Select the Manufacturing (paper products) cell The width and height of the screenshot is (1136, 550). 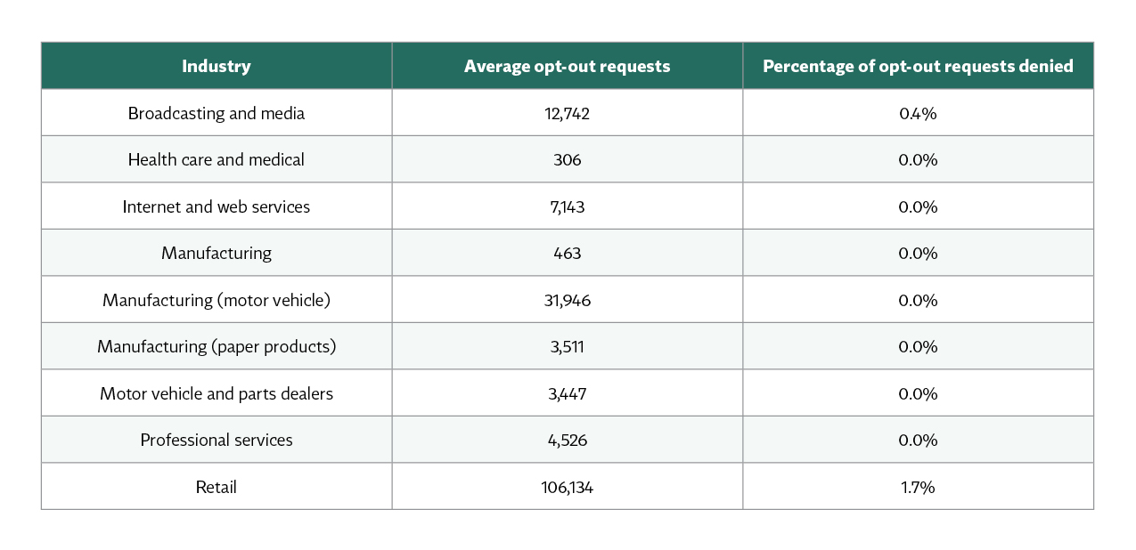point(217,346)
